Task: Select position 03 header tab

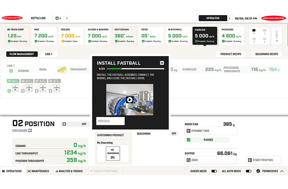Action: (40, 81)
